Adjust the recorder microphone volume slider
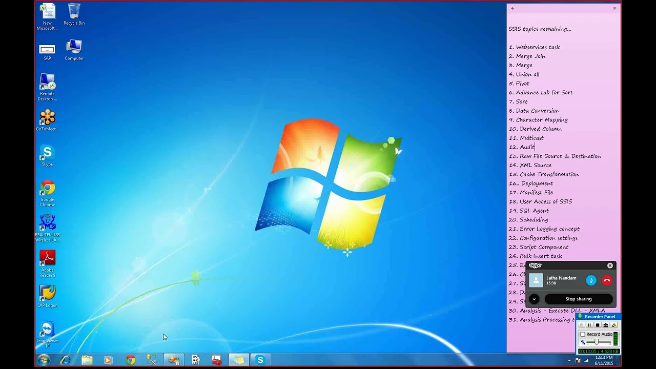 coord(597,342)
